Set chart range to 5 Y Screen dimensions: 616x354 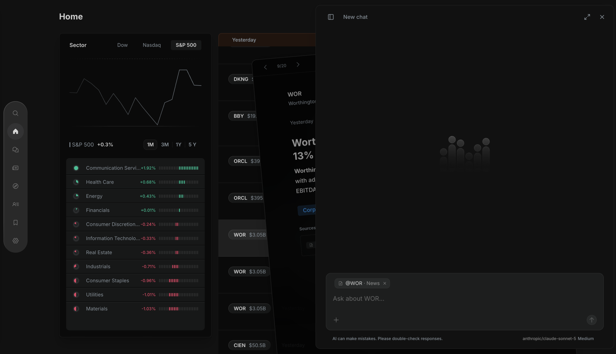(192, 144)
